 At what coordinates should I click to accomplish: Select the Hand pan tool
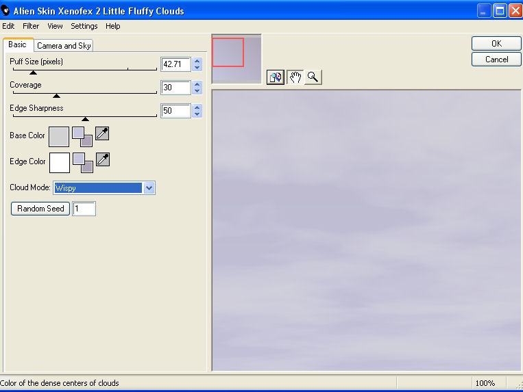click(x=295, y=77)
